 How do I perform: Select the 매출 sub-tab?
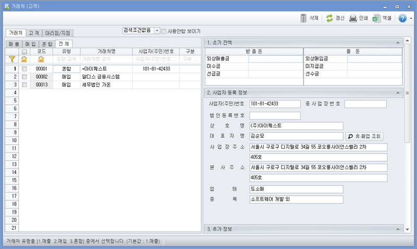click(14, 44)
